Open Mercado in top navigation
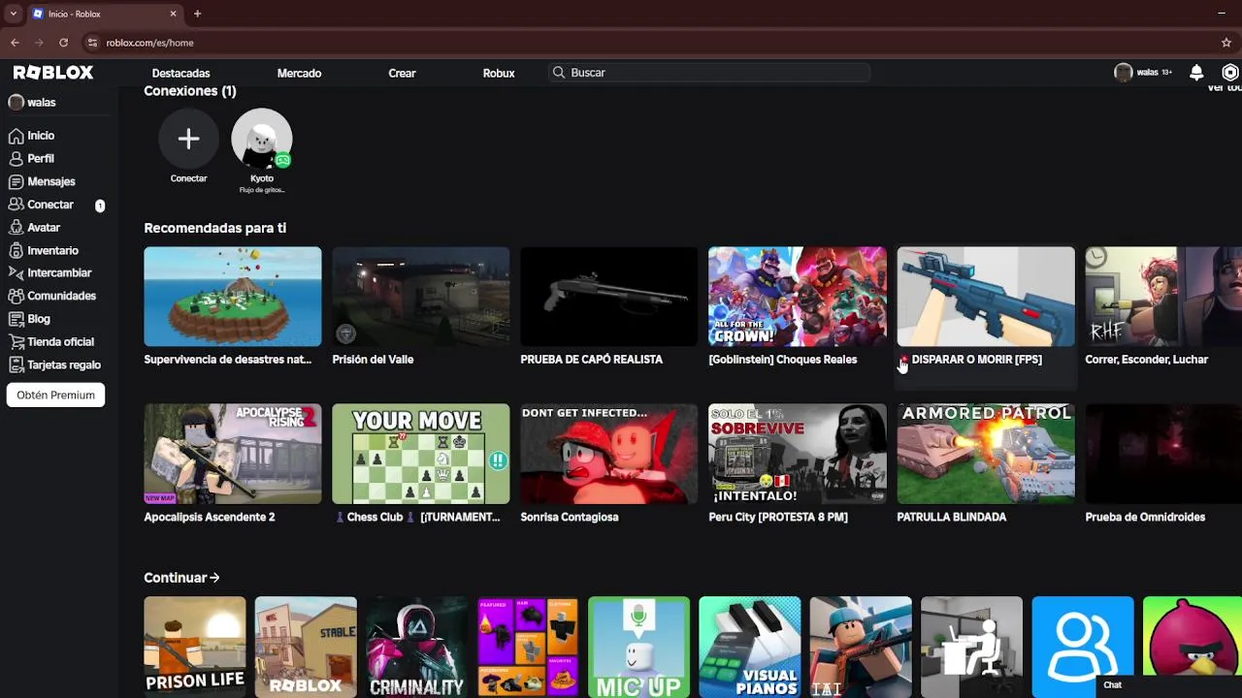Image resolution: width=1242 pixels, height=698 pixels. point(299,73)
